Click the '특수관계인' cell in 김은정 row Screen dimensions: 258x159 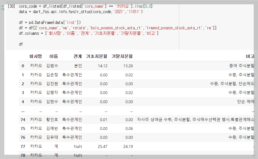[x=72, y=75]
